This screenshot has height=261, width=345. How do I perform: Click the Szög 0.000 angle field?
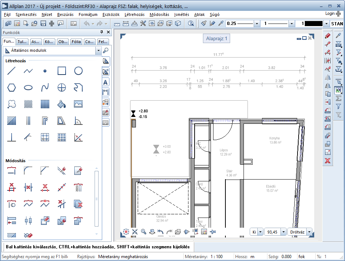(x=286, y=257)
